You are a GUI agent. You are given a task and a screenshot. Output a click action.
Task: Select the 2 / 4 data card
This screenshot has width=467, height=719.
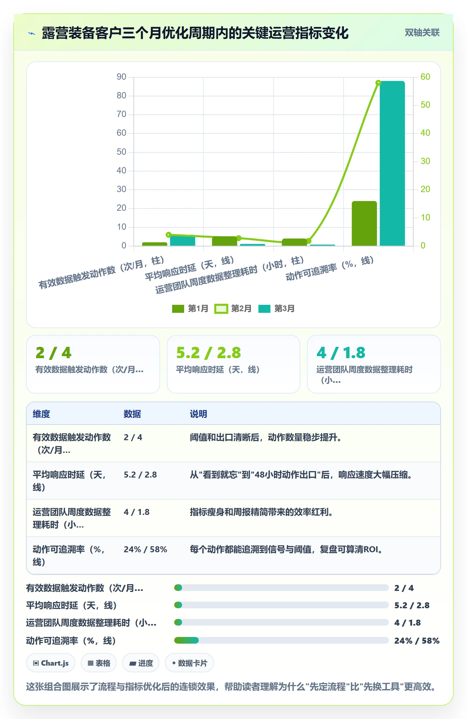(93, 364)
